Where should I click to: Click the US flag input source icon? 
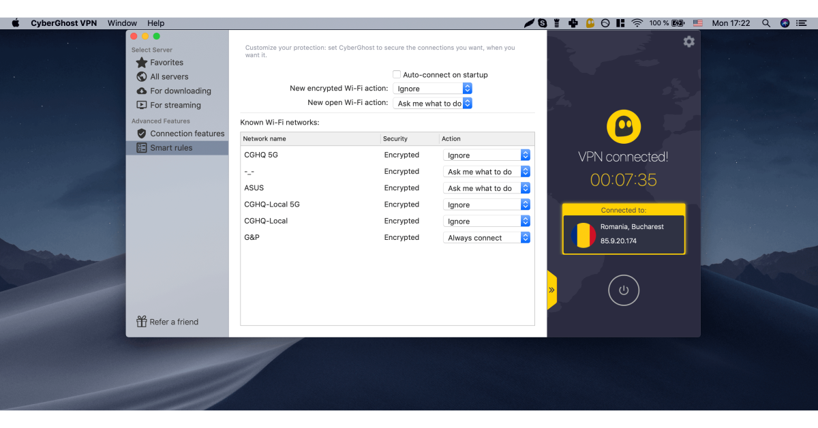pos(698,23)
